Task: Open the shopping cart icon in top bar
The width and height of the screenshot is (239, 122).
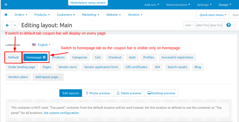Action: point(6,5)
